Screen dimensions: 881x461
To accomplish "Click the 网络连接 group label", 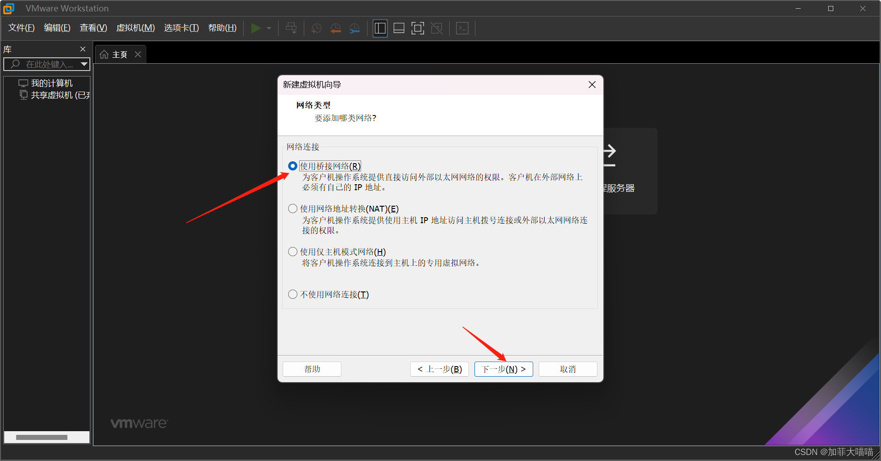I will (x=303, y=147).
